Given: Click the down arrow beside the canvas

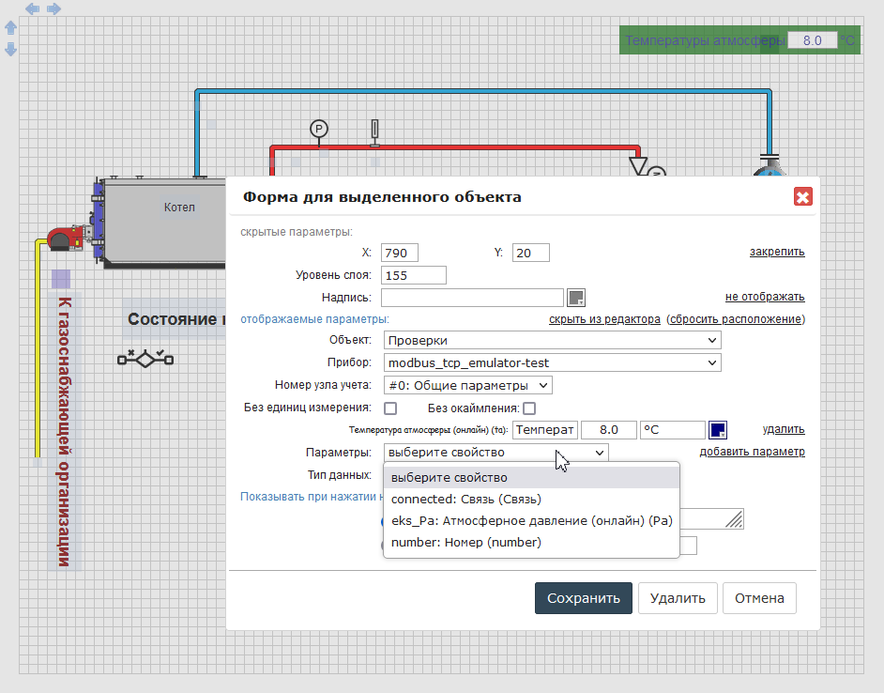Looking at the screenshot, I should pos(10,50).
